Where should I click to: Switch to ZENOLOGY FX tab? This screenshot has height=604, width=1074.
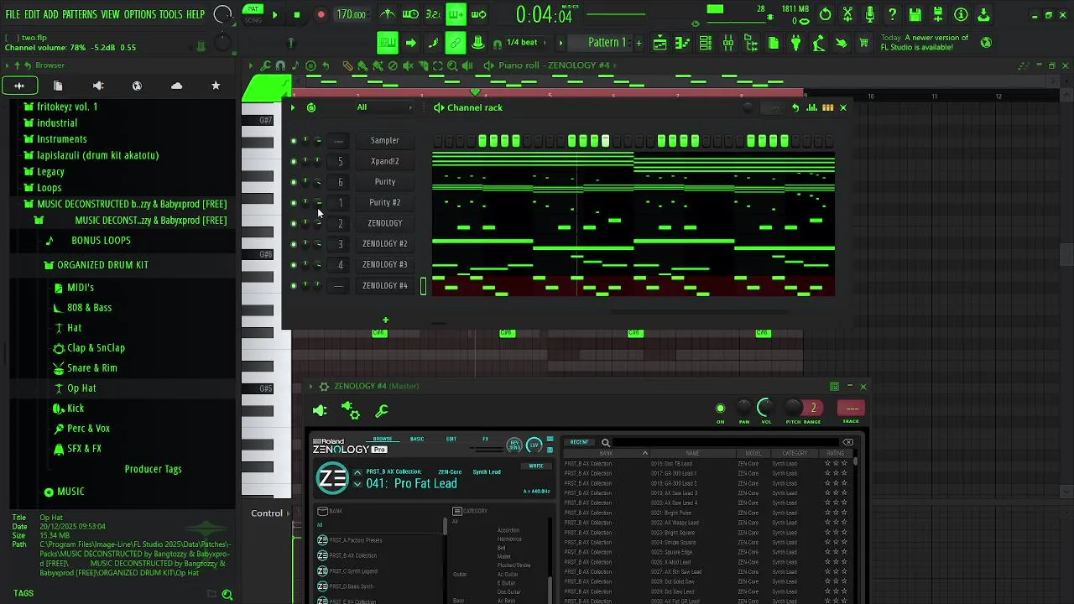tap(485, 439)
